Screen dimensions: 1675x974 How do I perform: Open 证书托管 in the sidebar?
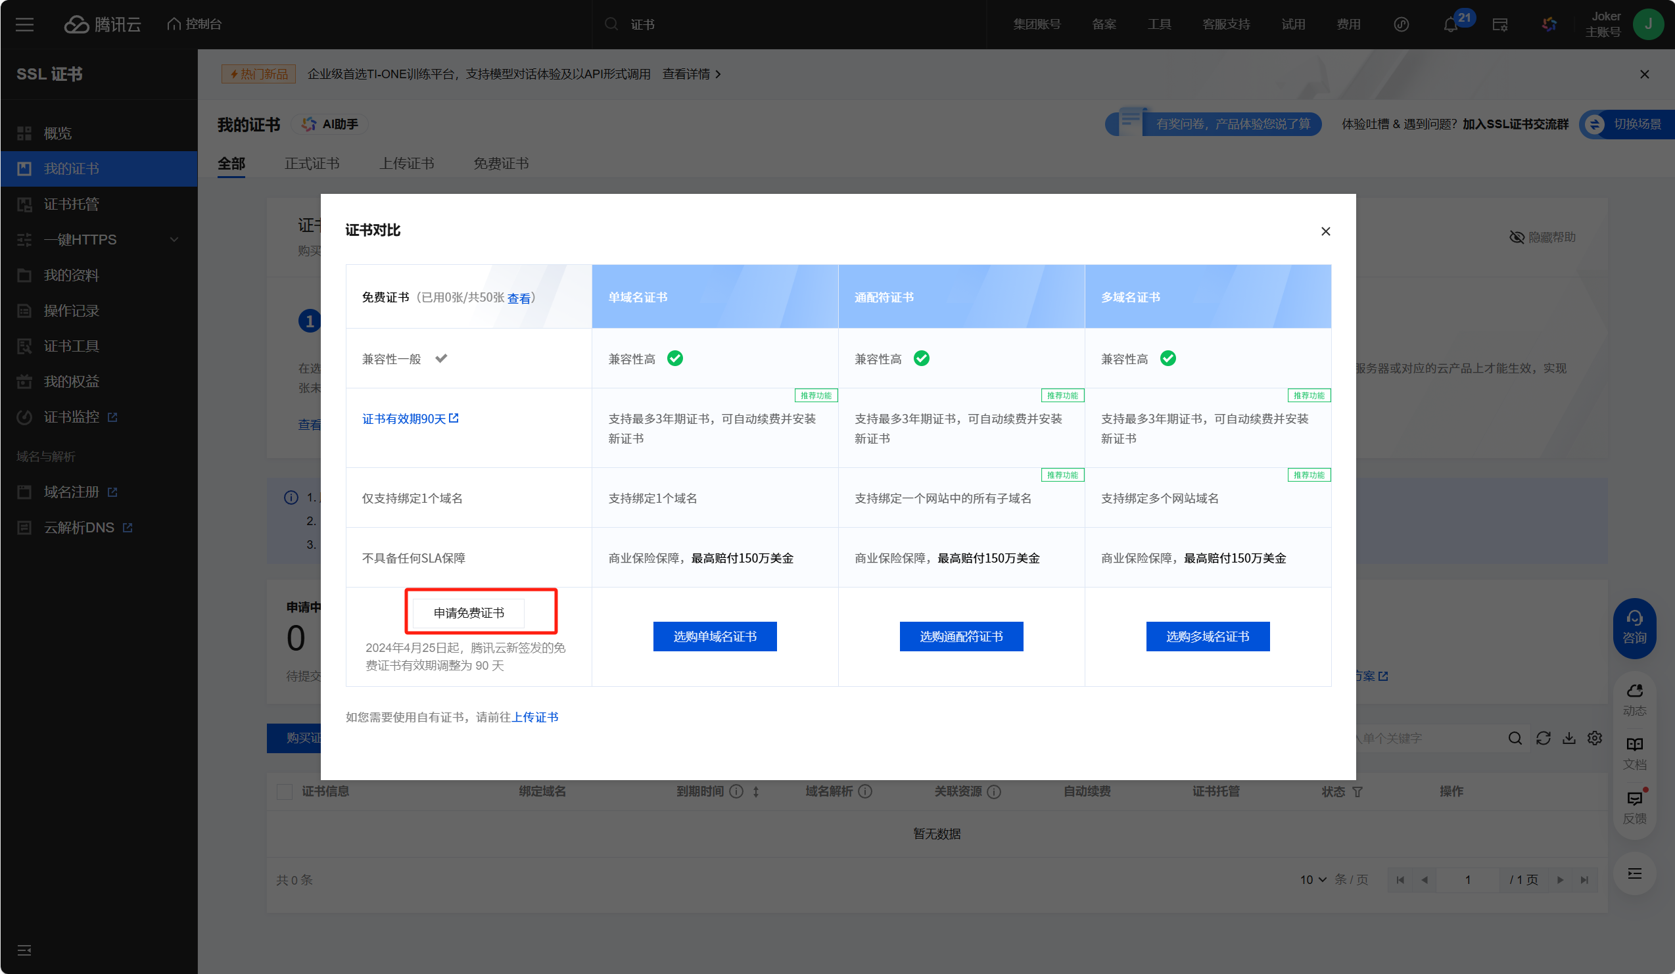tap(71, 204)
